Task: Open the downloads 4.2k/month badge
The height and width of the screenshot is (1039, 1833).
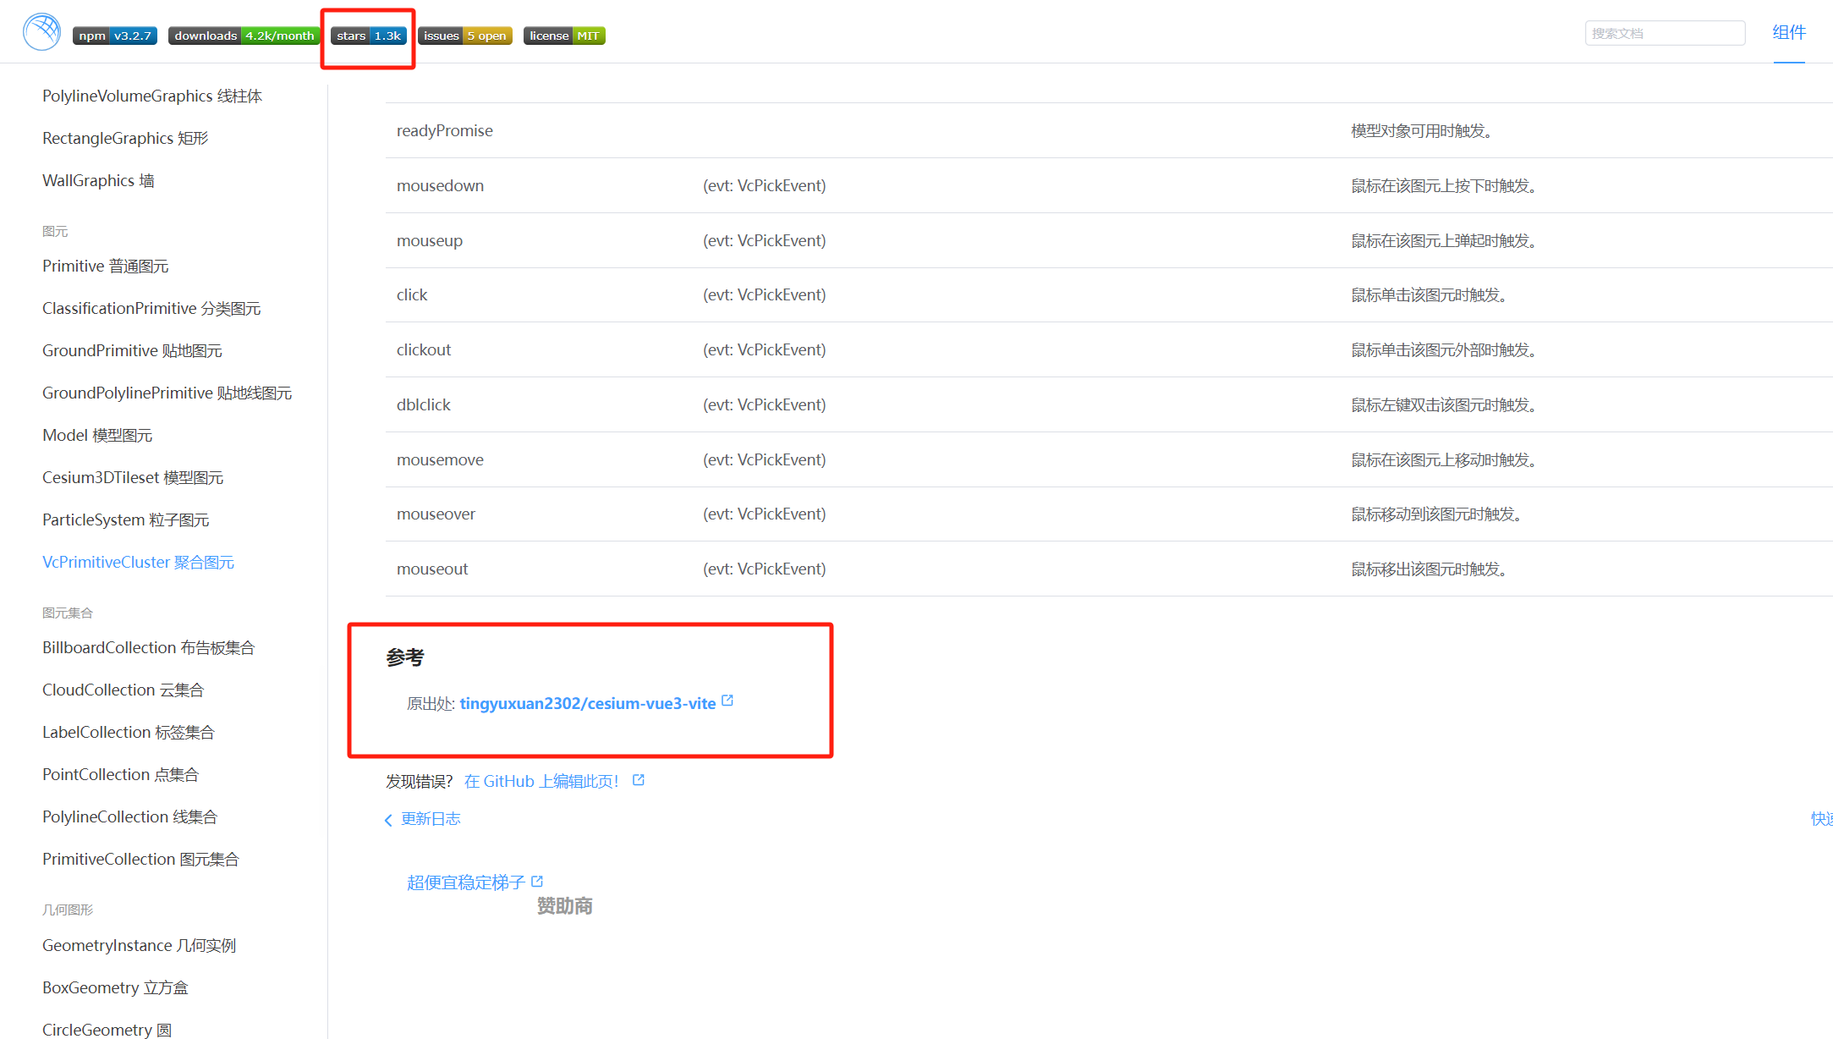Action: click(x=244, y=36)
